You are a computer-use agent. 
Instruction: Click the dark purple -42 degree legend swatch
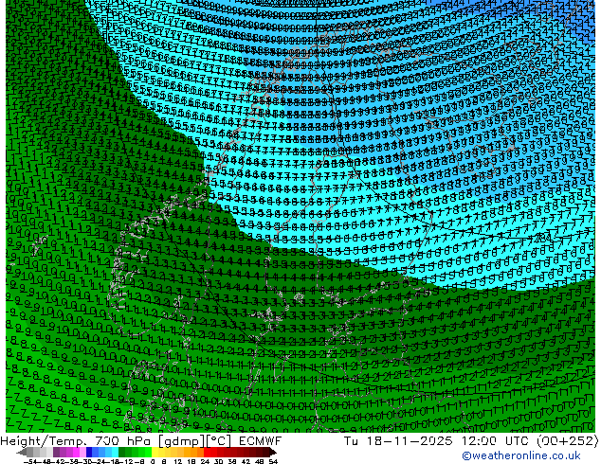click(x=56, y=452)
